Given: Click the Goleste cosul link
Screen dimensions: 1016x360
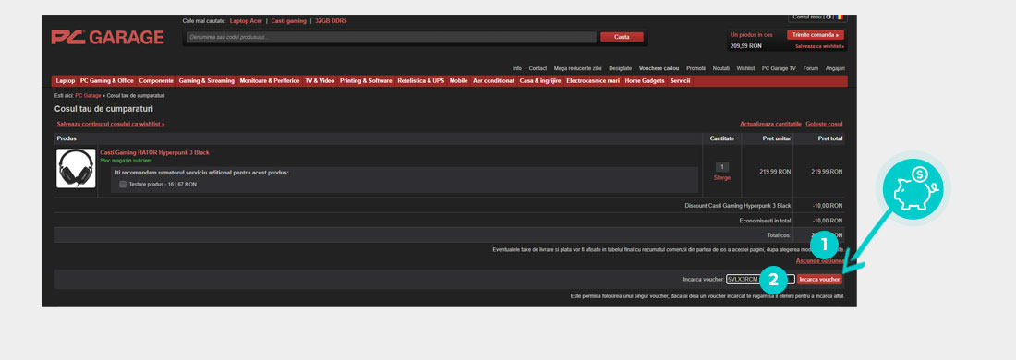Looking at the screenshot, I should point(824,124).
